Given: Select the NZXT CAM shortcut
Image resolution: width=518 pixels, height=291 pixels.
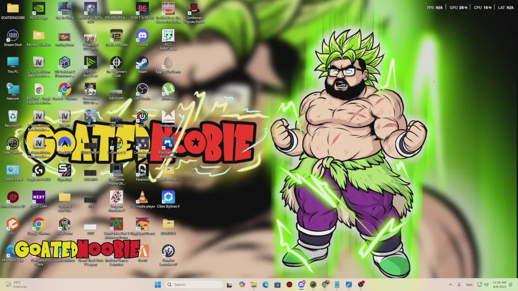Looking at the screenshot, I should point(39,200).
